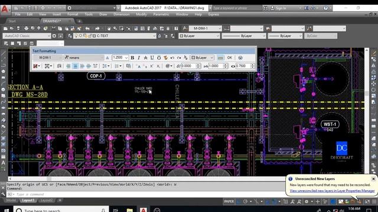Screen dimensions: 378x212
Task: Open the ByLayer object color dropdown
Action: pos(199,36)
